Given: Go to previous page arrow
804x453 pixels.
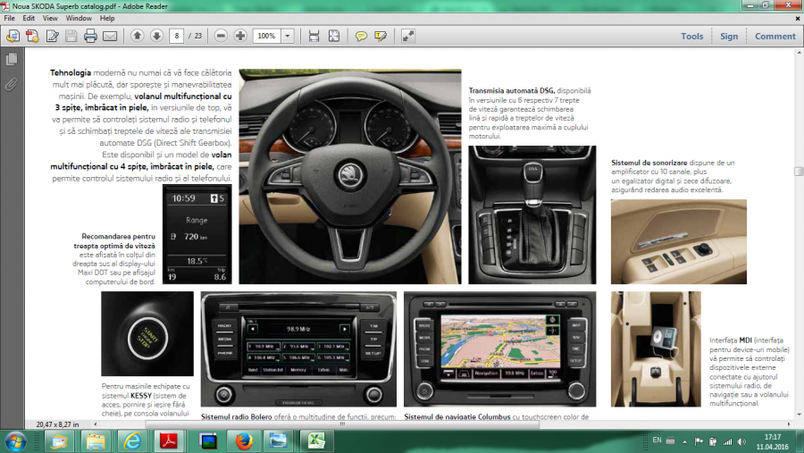Looking at the screenshot, I should click(137, 37).
